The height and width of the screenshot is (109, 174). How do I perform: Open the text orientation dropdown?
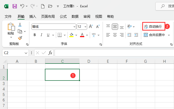point(134,27)
